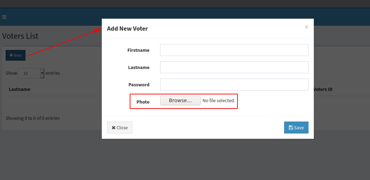Click the Add New Voter modal title
Screen dimensions: 370x180
(x=127, y=29)
